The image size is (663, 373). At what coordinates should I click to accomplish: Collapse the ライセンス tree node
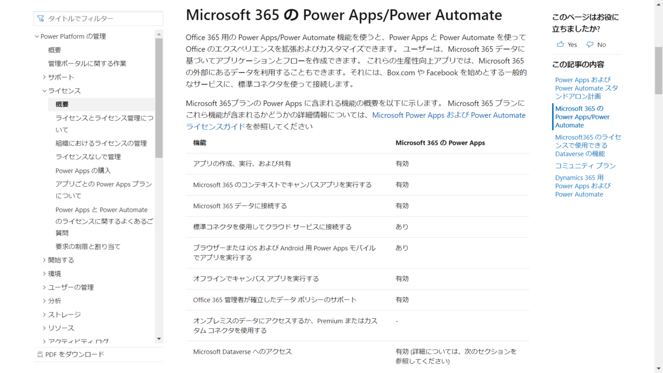pyautogui.click(x=44, y=91)
